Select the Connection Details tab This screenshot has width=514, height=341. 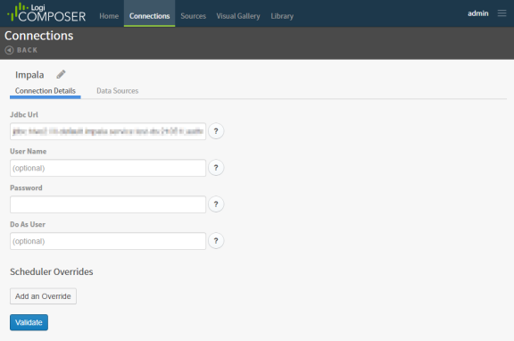coord(46,91)
